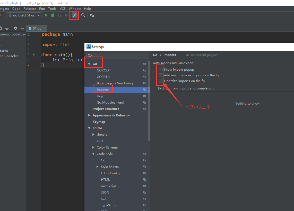Hide the project panel with minus icon
Viewport: 294px width, 211px height.
pyautogui.click(x=22, y=28)
